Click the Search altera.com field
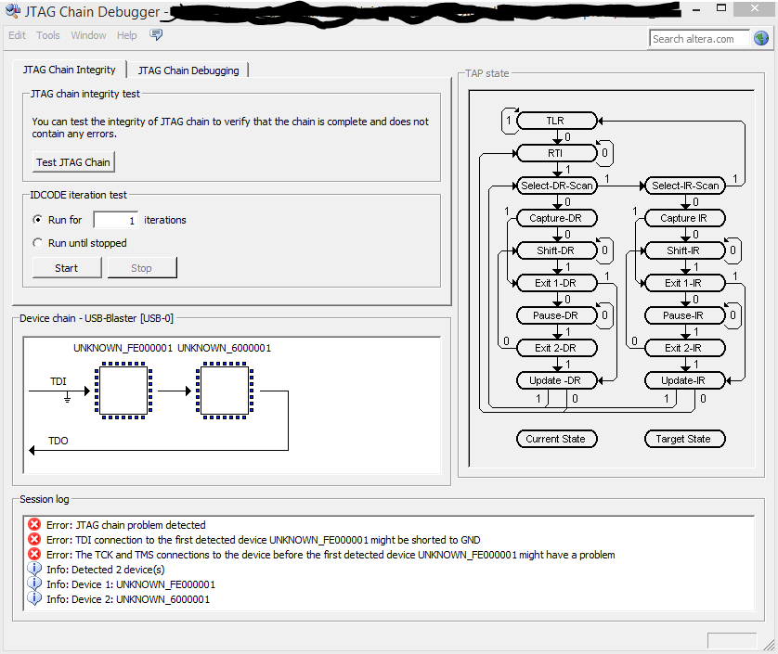This screenshot has height=654, width=778. click(x=699, y=39)
